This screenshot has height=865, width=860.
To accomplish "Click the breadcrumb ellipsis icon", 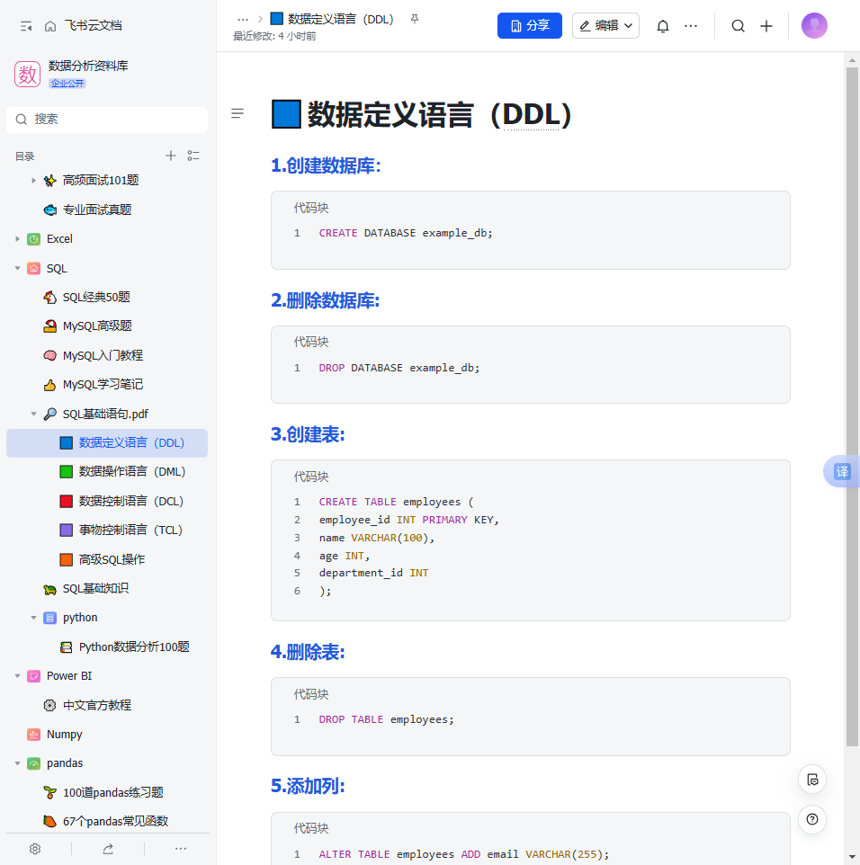I will coord(243,19).
